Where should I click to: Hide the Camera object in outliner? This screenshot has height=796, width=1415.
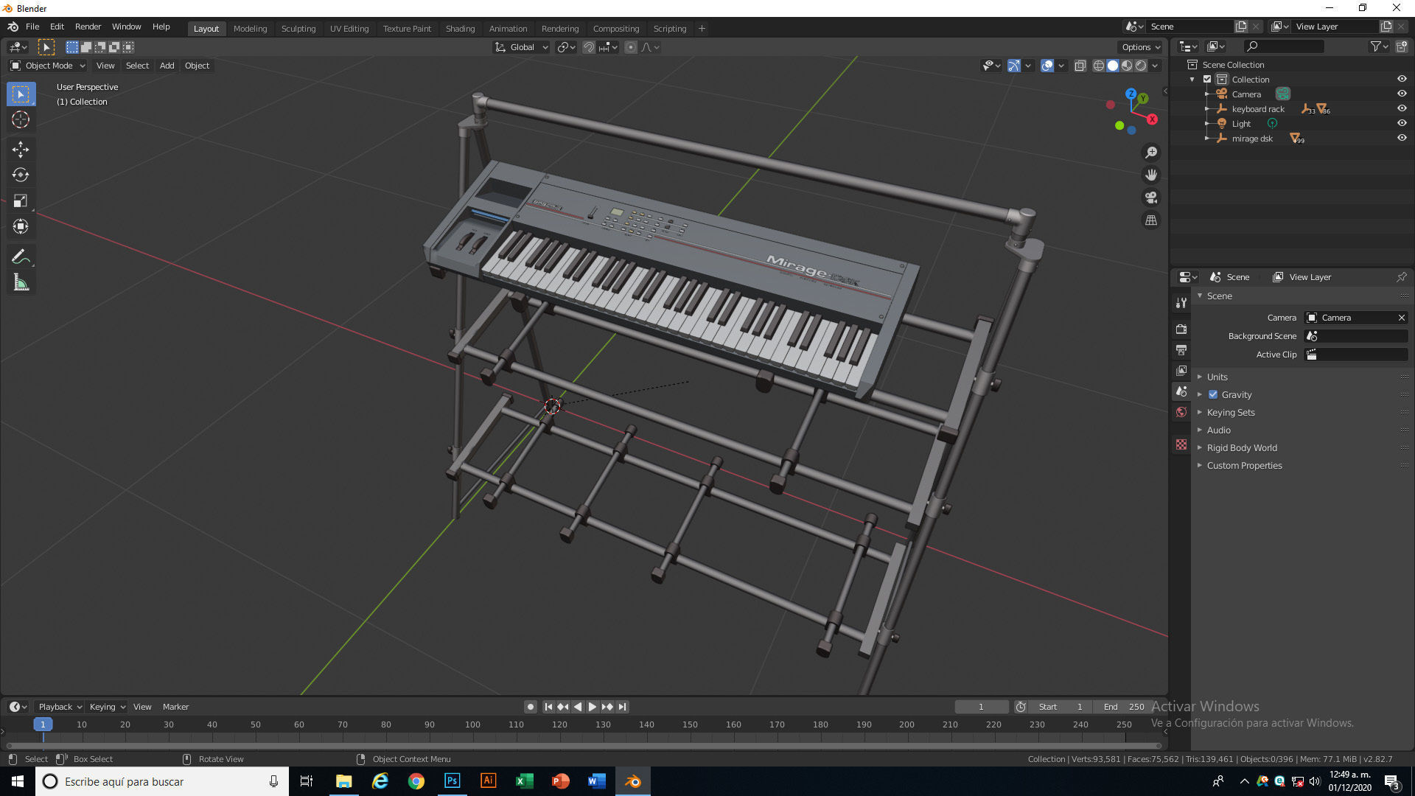coord(1402,94)
